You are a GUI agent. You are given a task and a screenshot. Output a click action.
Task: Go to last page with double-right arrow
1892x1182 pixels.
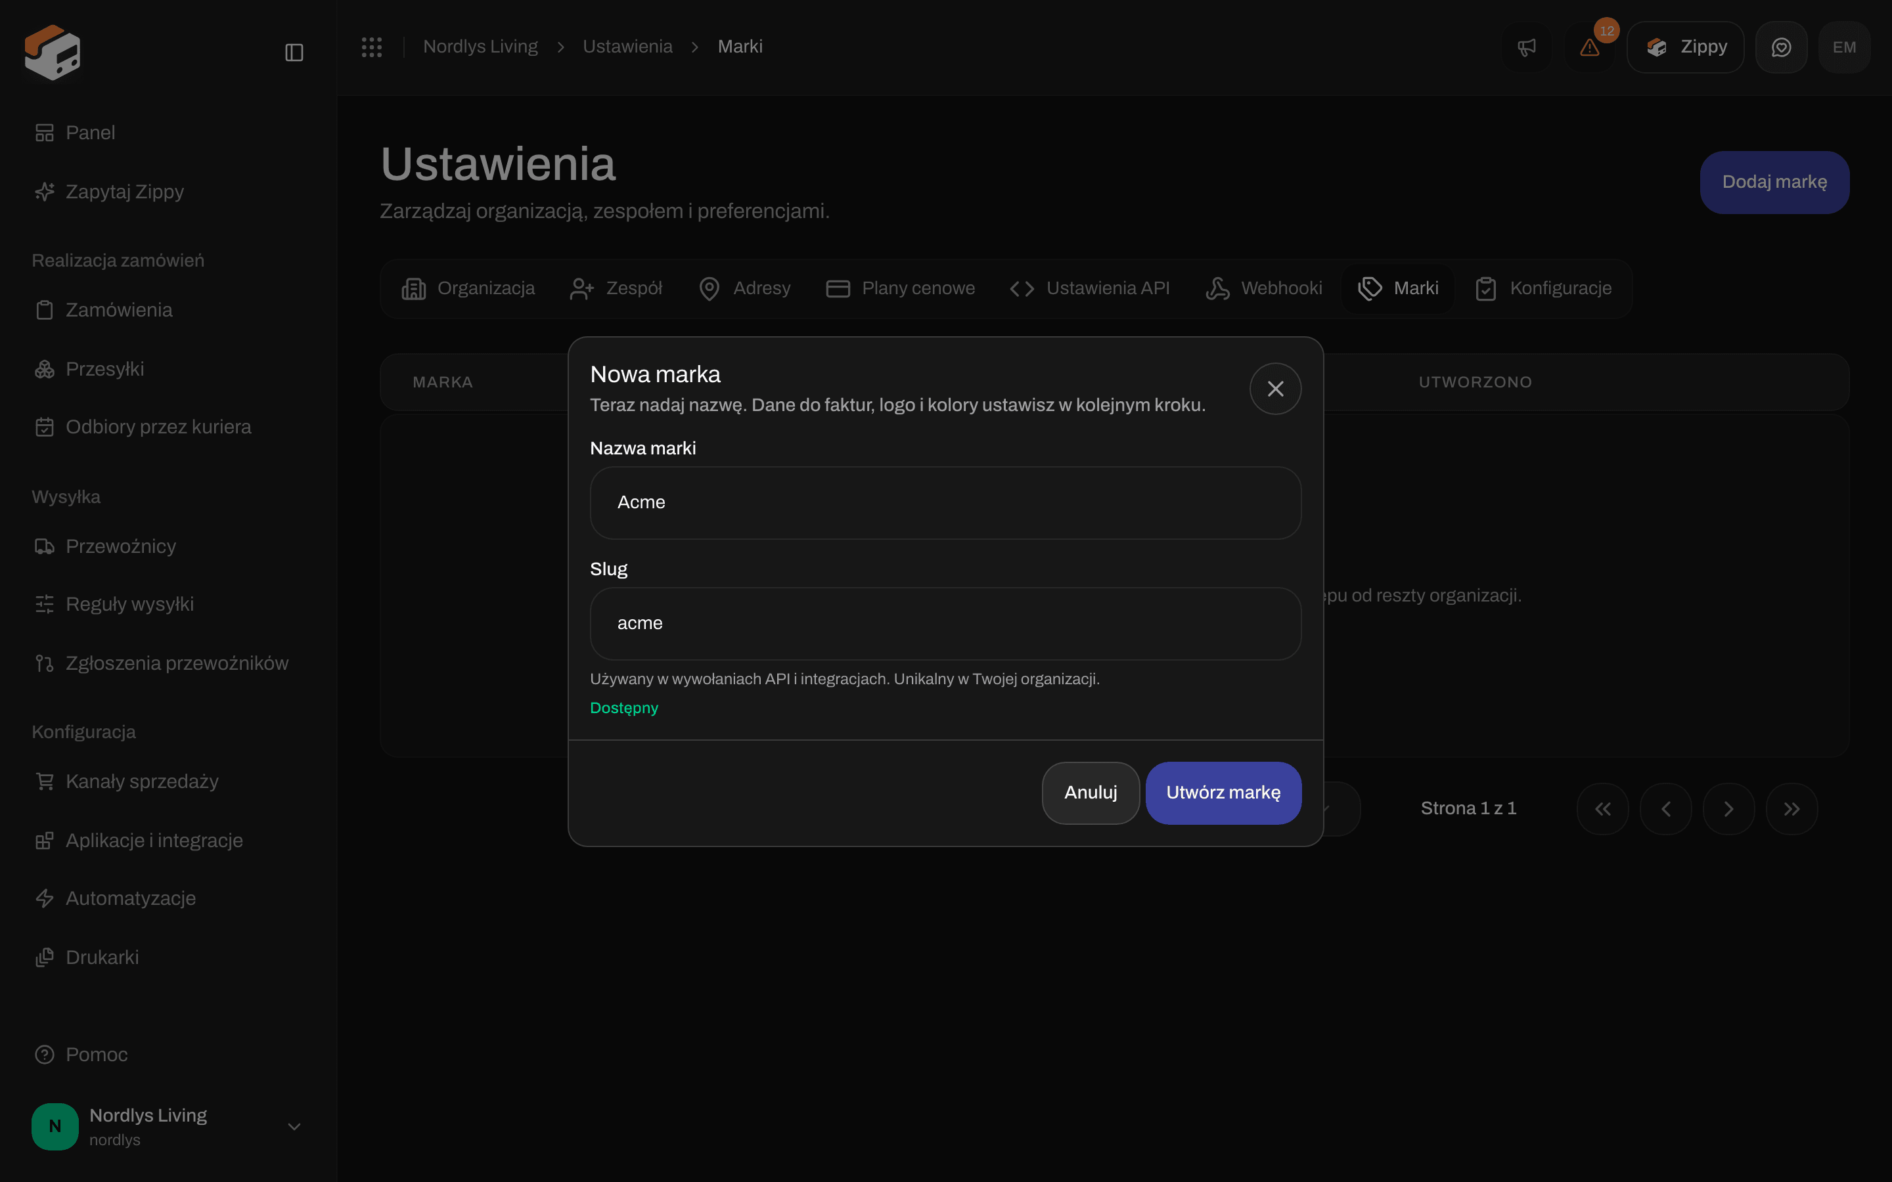pos(1792,809)
